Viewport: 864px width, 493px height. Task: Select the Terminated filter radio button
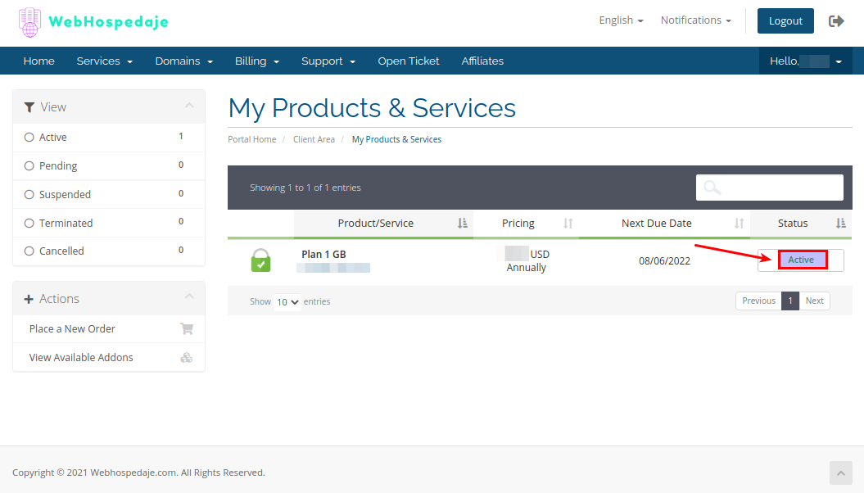(29, 223)
